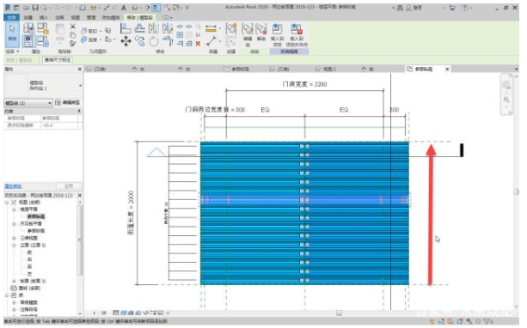Switch to the 创建 ribbon tab
Viewport: 527px width, 328px height.
pos(28,17)
